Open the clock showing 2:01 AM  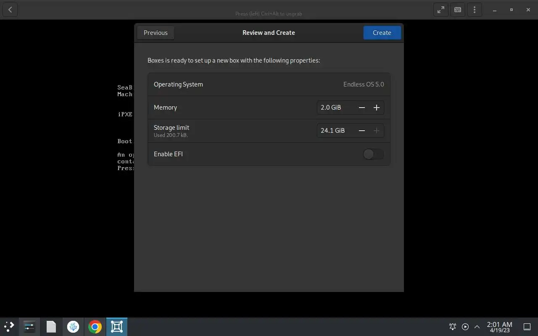tap(500, 327)
